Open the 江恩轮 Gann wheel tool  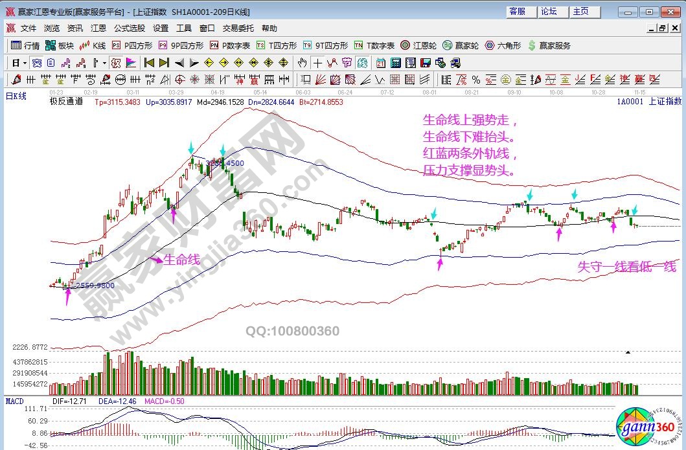tap(418, 45)
